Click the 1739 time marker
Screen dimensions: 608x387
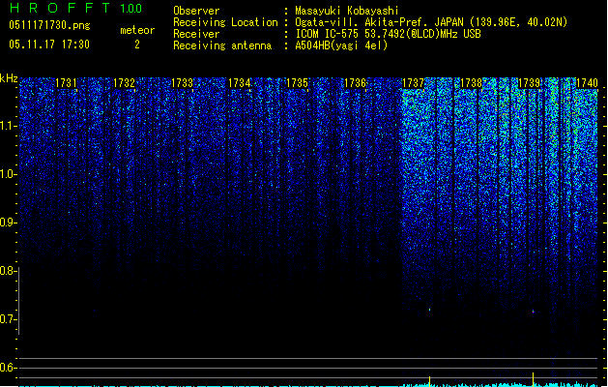pyautogui.click(x=529, y=83)
